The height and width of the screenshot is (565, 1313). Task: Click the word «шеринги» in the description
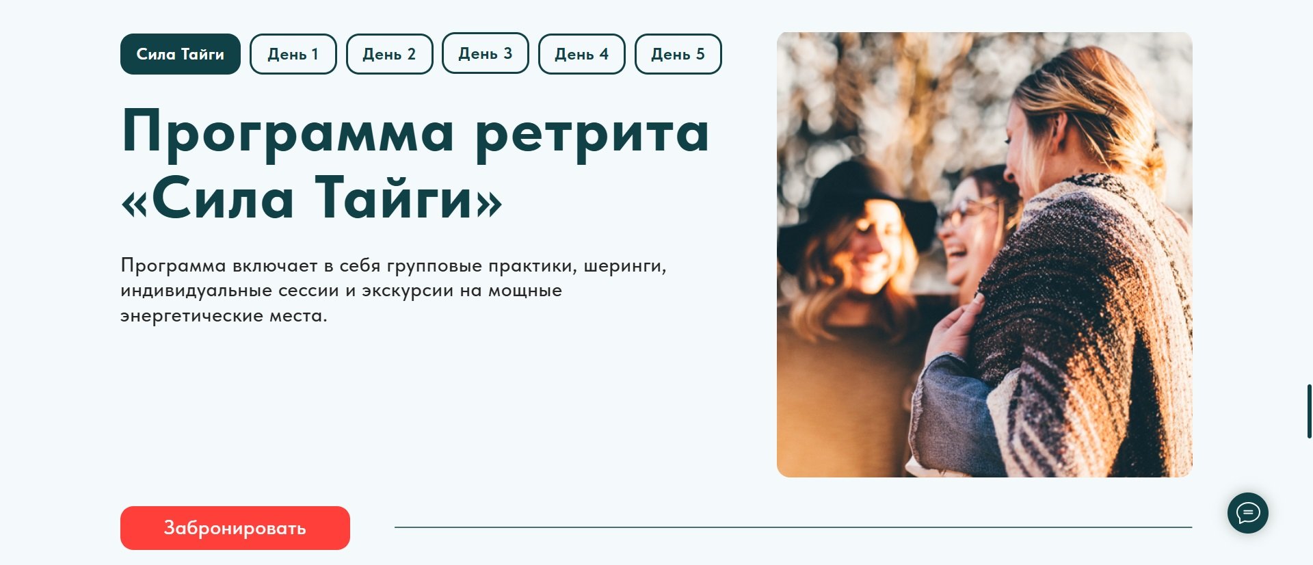click(x=624, y=266)
